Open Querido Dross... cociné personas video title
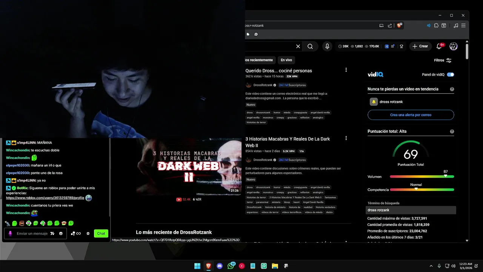 pyautogui.click(x=278, y=71)
